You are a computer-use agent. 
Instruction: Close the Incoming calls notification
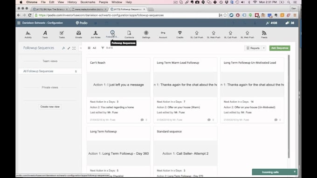(x=295, y=171)
